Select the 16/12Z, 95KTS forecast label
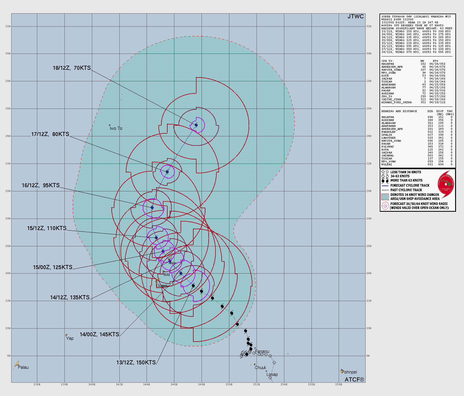 (x=41, y=185)
